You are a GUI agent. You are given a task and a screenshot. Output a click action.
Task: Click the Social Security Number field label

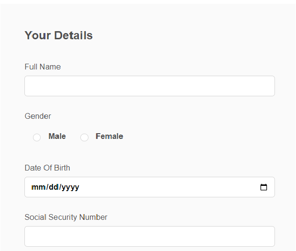click(x=66, y=217)
